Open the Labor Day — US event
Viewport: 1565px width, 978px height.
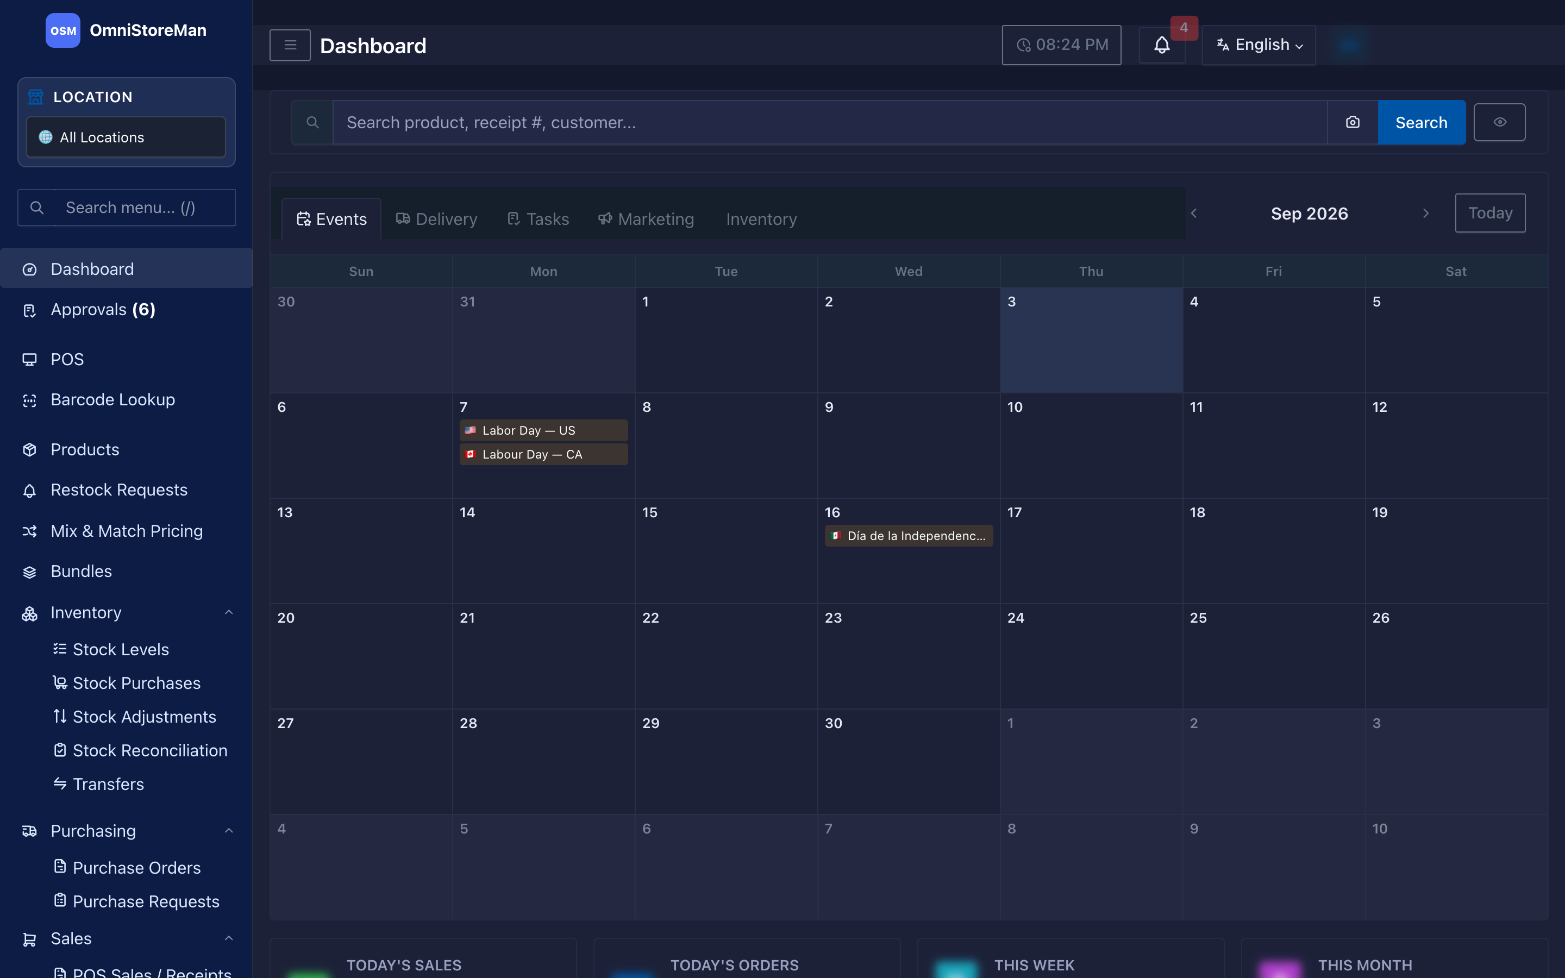coord(543,430)
